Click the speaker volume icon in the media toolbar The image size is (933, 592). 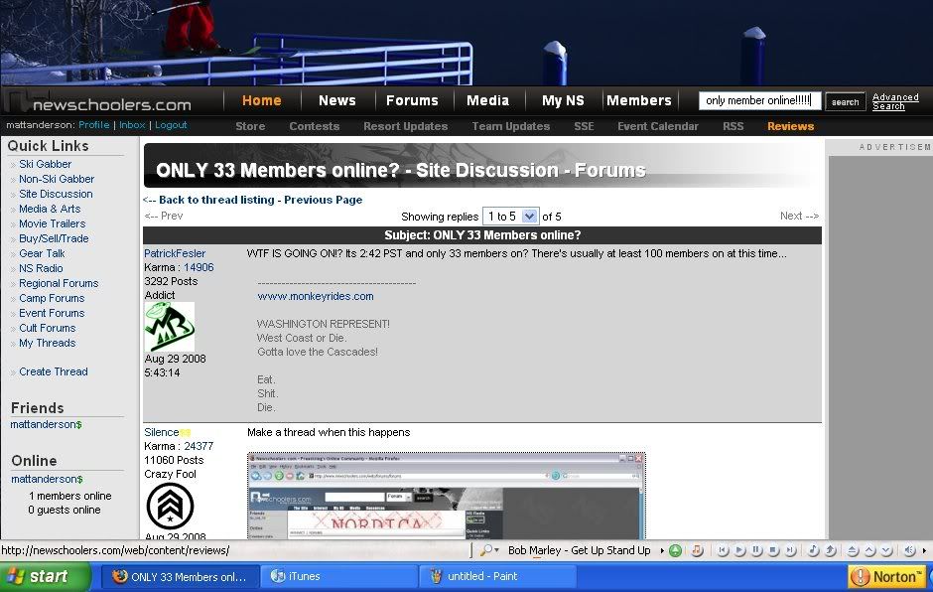click(908, 550)
